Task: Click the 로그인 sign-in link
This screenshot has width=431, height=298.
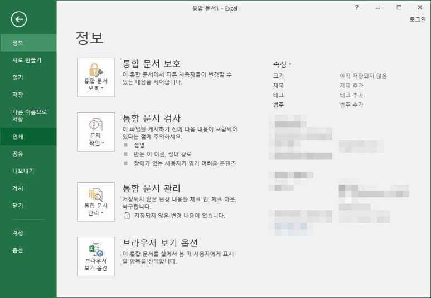Action: [418, 19]
